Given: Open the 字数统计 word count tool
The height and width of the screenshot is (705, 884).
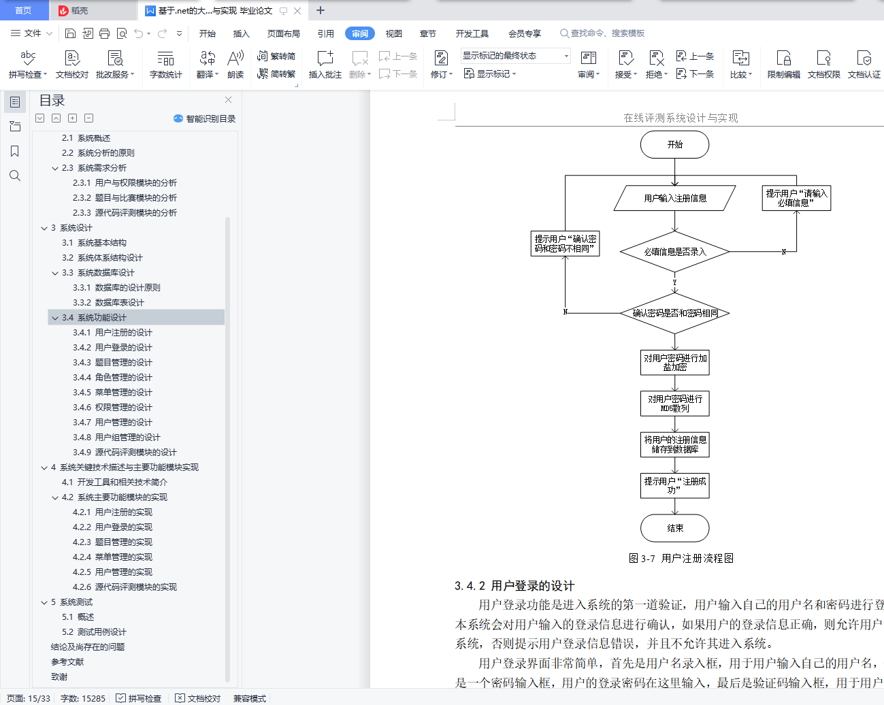Looking at the screenshot, I should tap(166, 65).
